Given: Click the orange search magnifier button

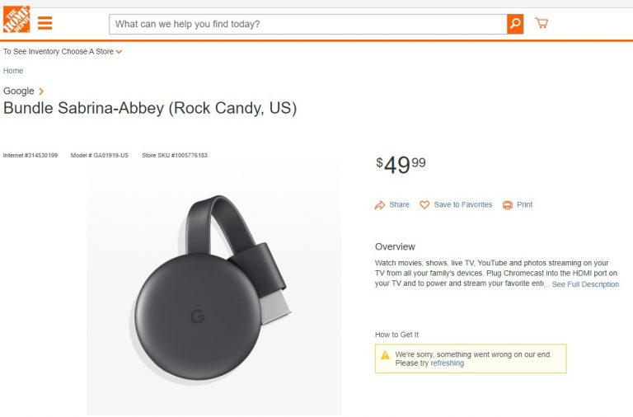Looking at the screenshot, I should pos(515,24).
